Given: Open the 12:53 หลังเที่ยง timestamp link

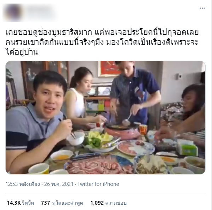Looking at the screenshot, I should 23,184.
